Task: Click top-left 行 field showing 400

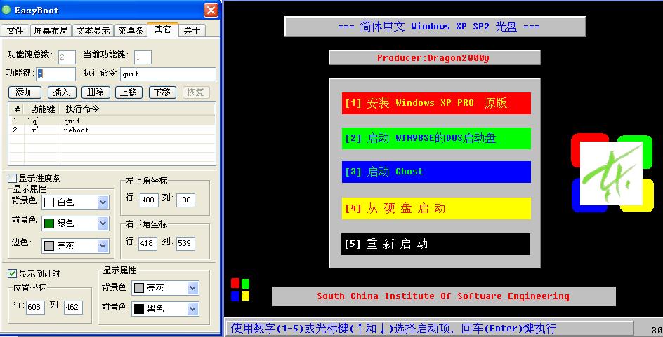Action: pyautogui.click(x=150, y=200)
